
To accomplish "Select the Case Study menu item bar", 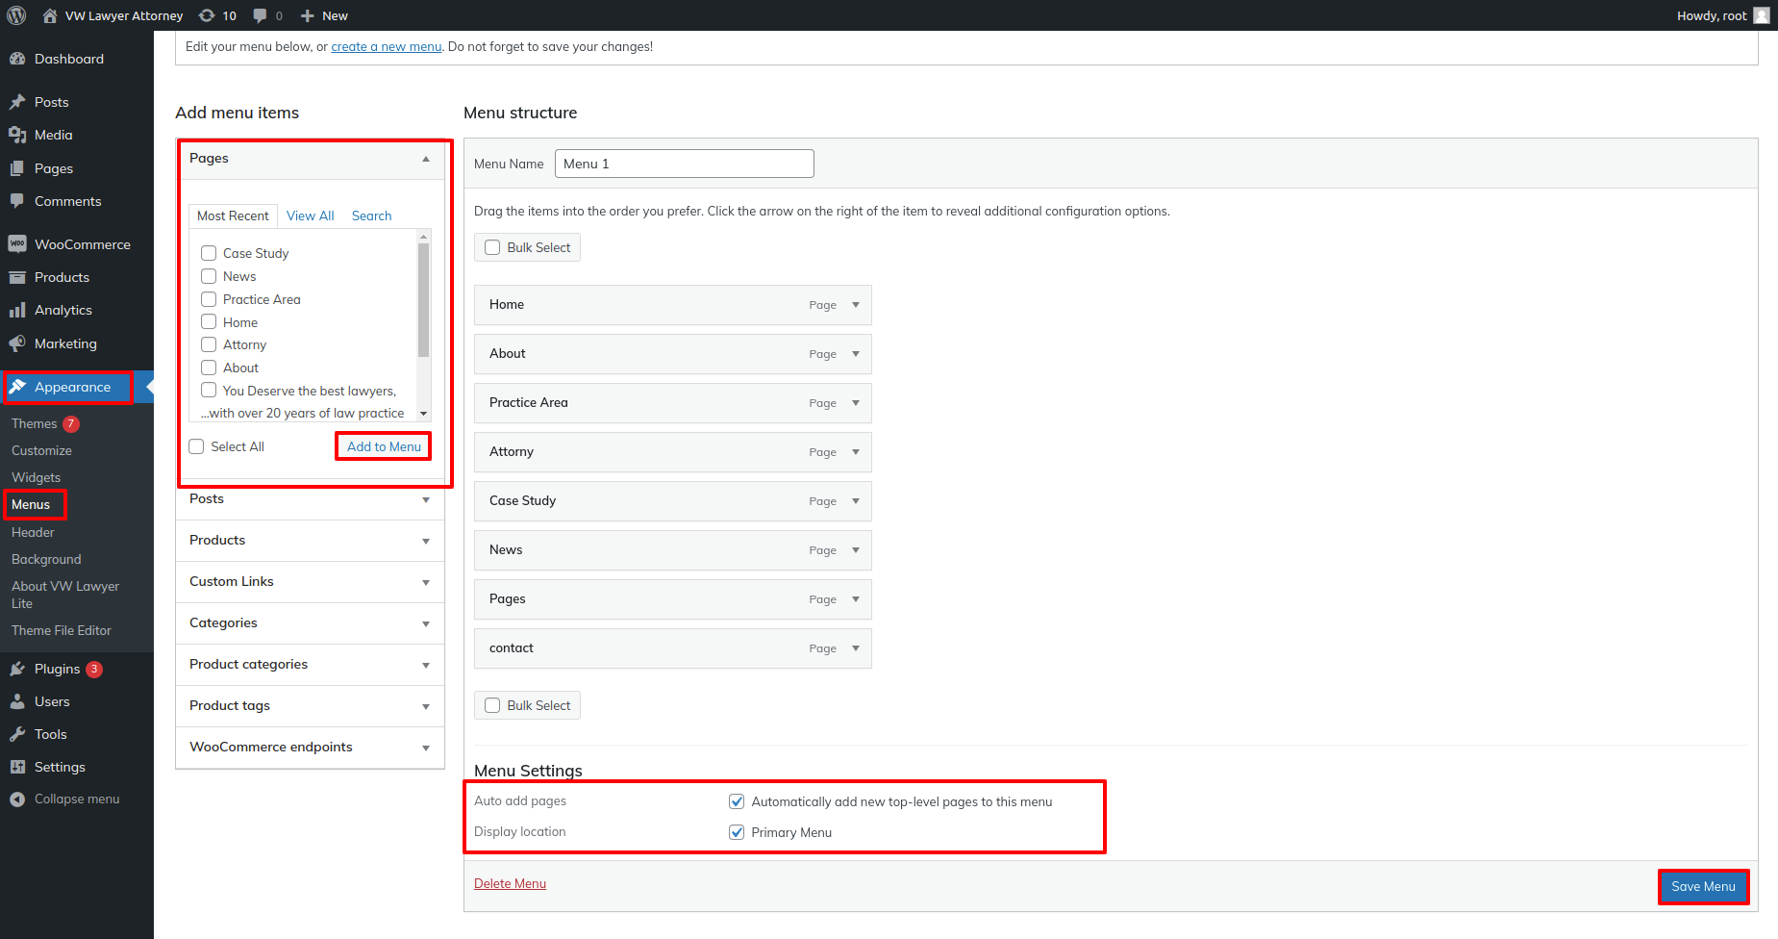I will pos(673,501).
